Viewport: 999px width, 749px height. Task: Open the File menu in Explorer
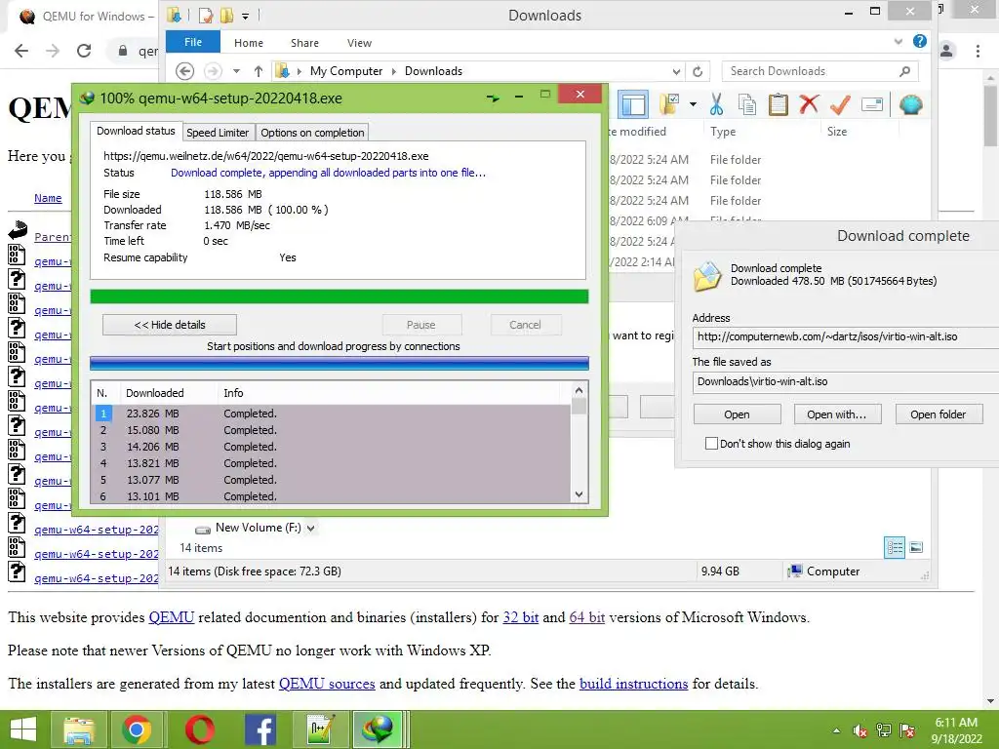193,42
